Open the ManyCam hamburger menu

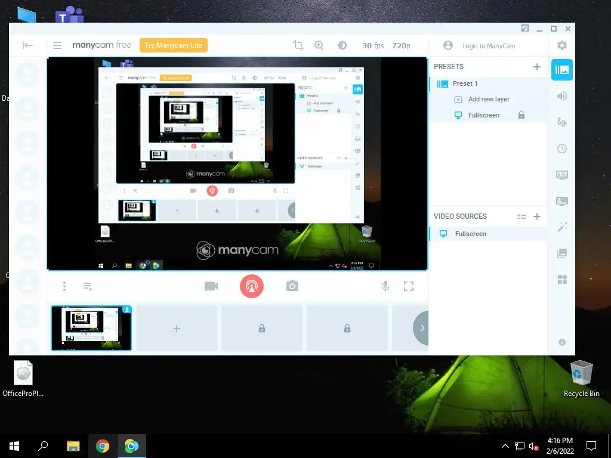click(x=57, y=45)
